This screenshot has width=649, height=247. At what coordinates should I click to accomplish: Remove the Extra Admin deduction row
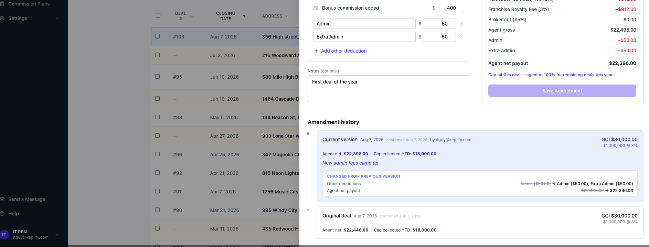461,37
